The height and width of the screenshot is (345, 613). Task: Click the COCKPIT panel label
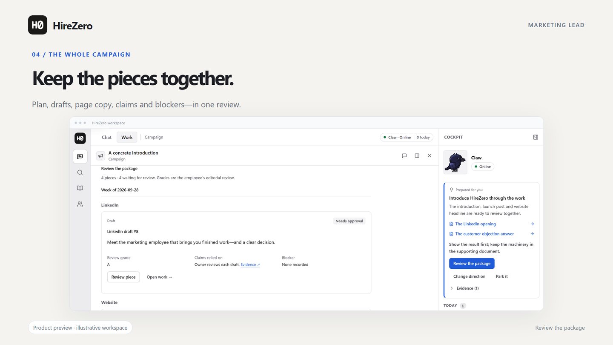click(453, 137)
